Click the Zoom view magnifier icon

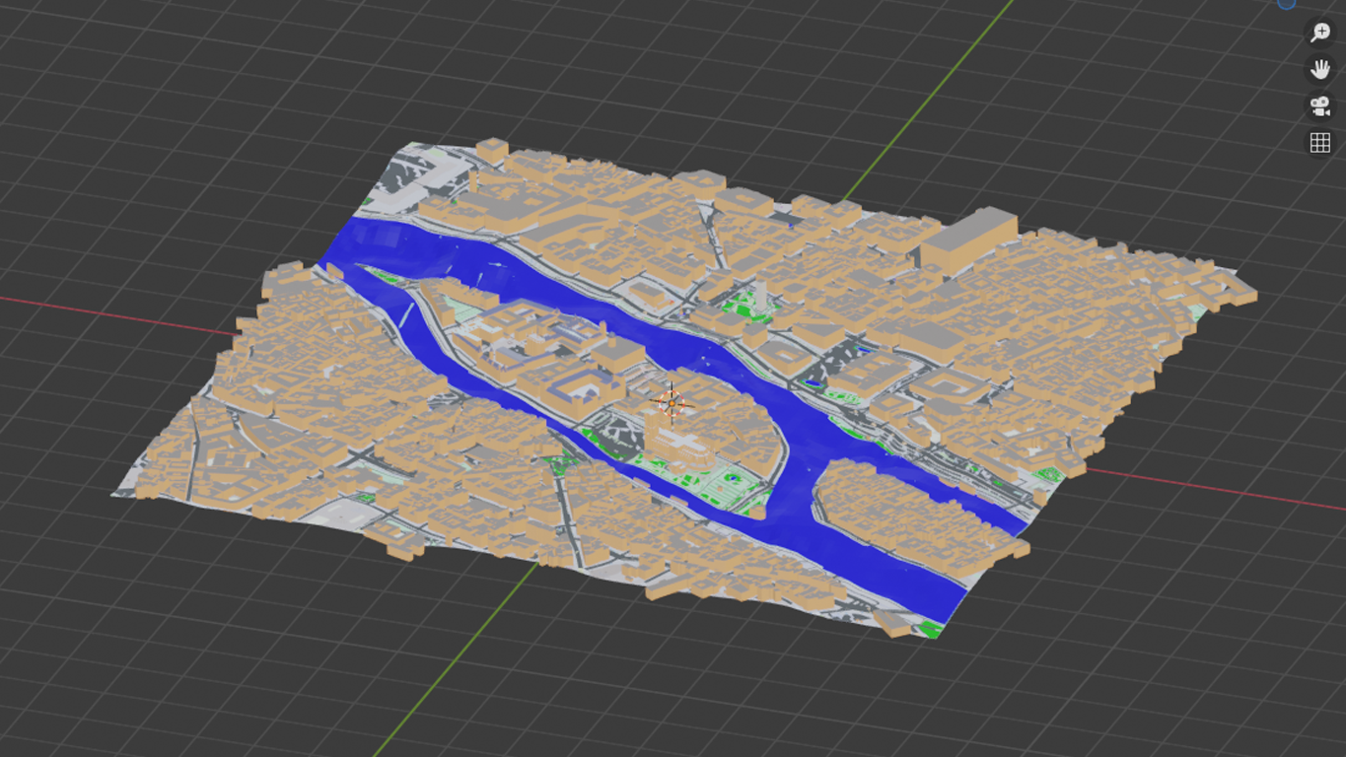1319,33
